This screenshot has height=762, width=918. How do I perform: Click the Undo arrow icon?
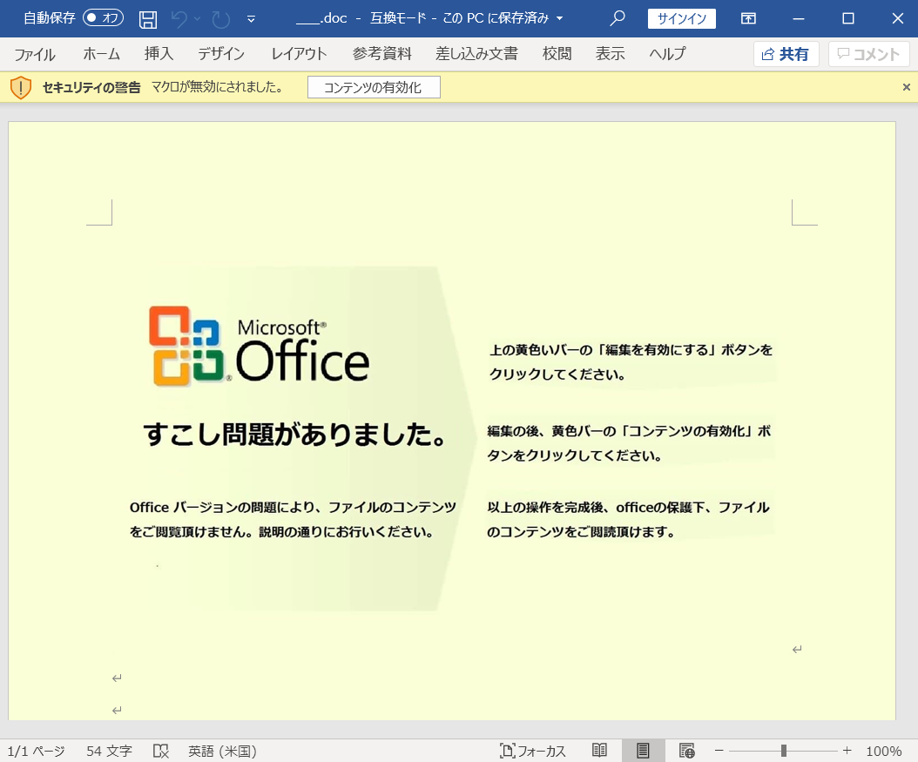179,19
